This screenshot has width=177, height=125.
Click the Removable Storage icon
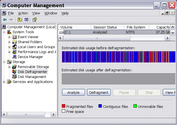click(14, 67)
